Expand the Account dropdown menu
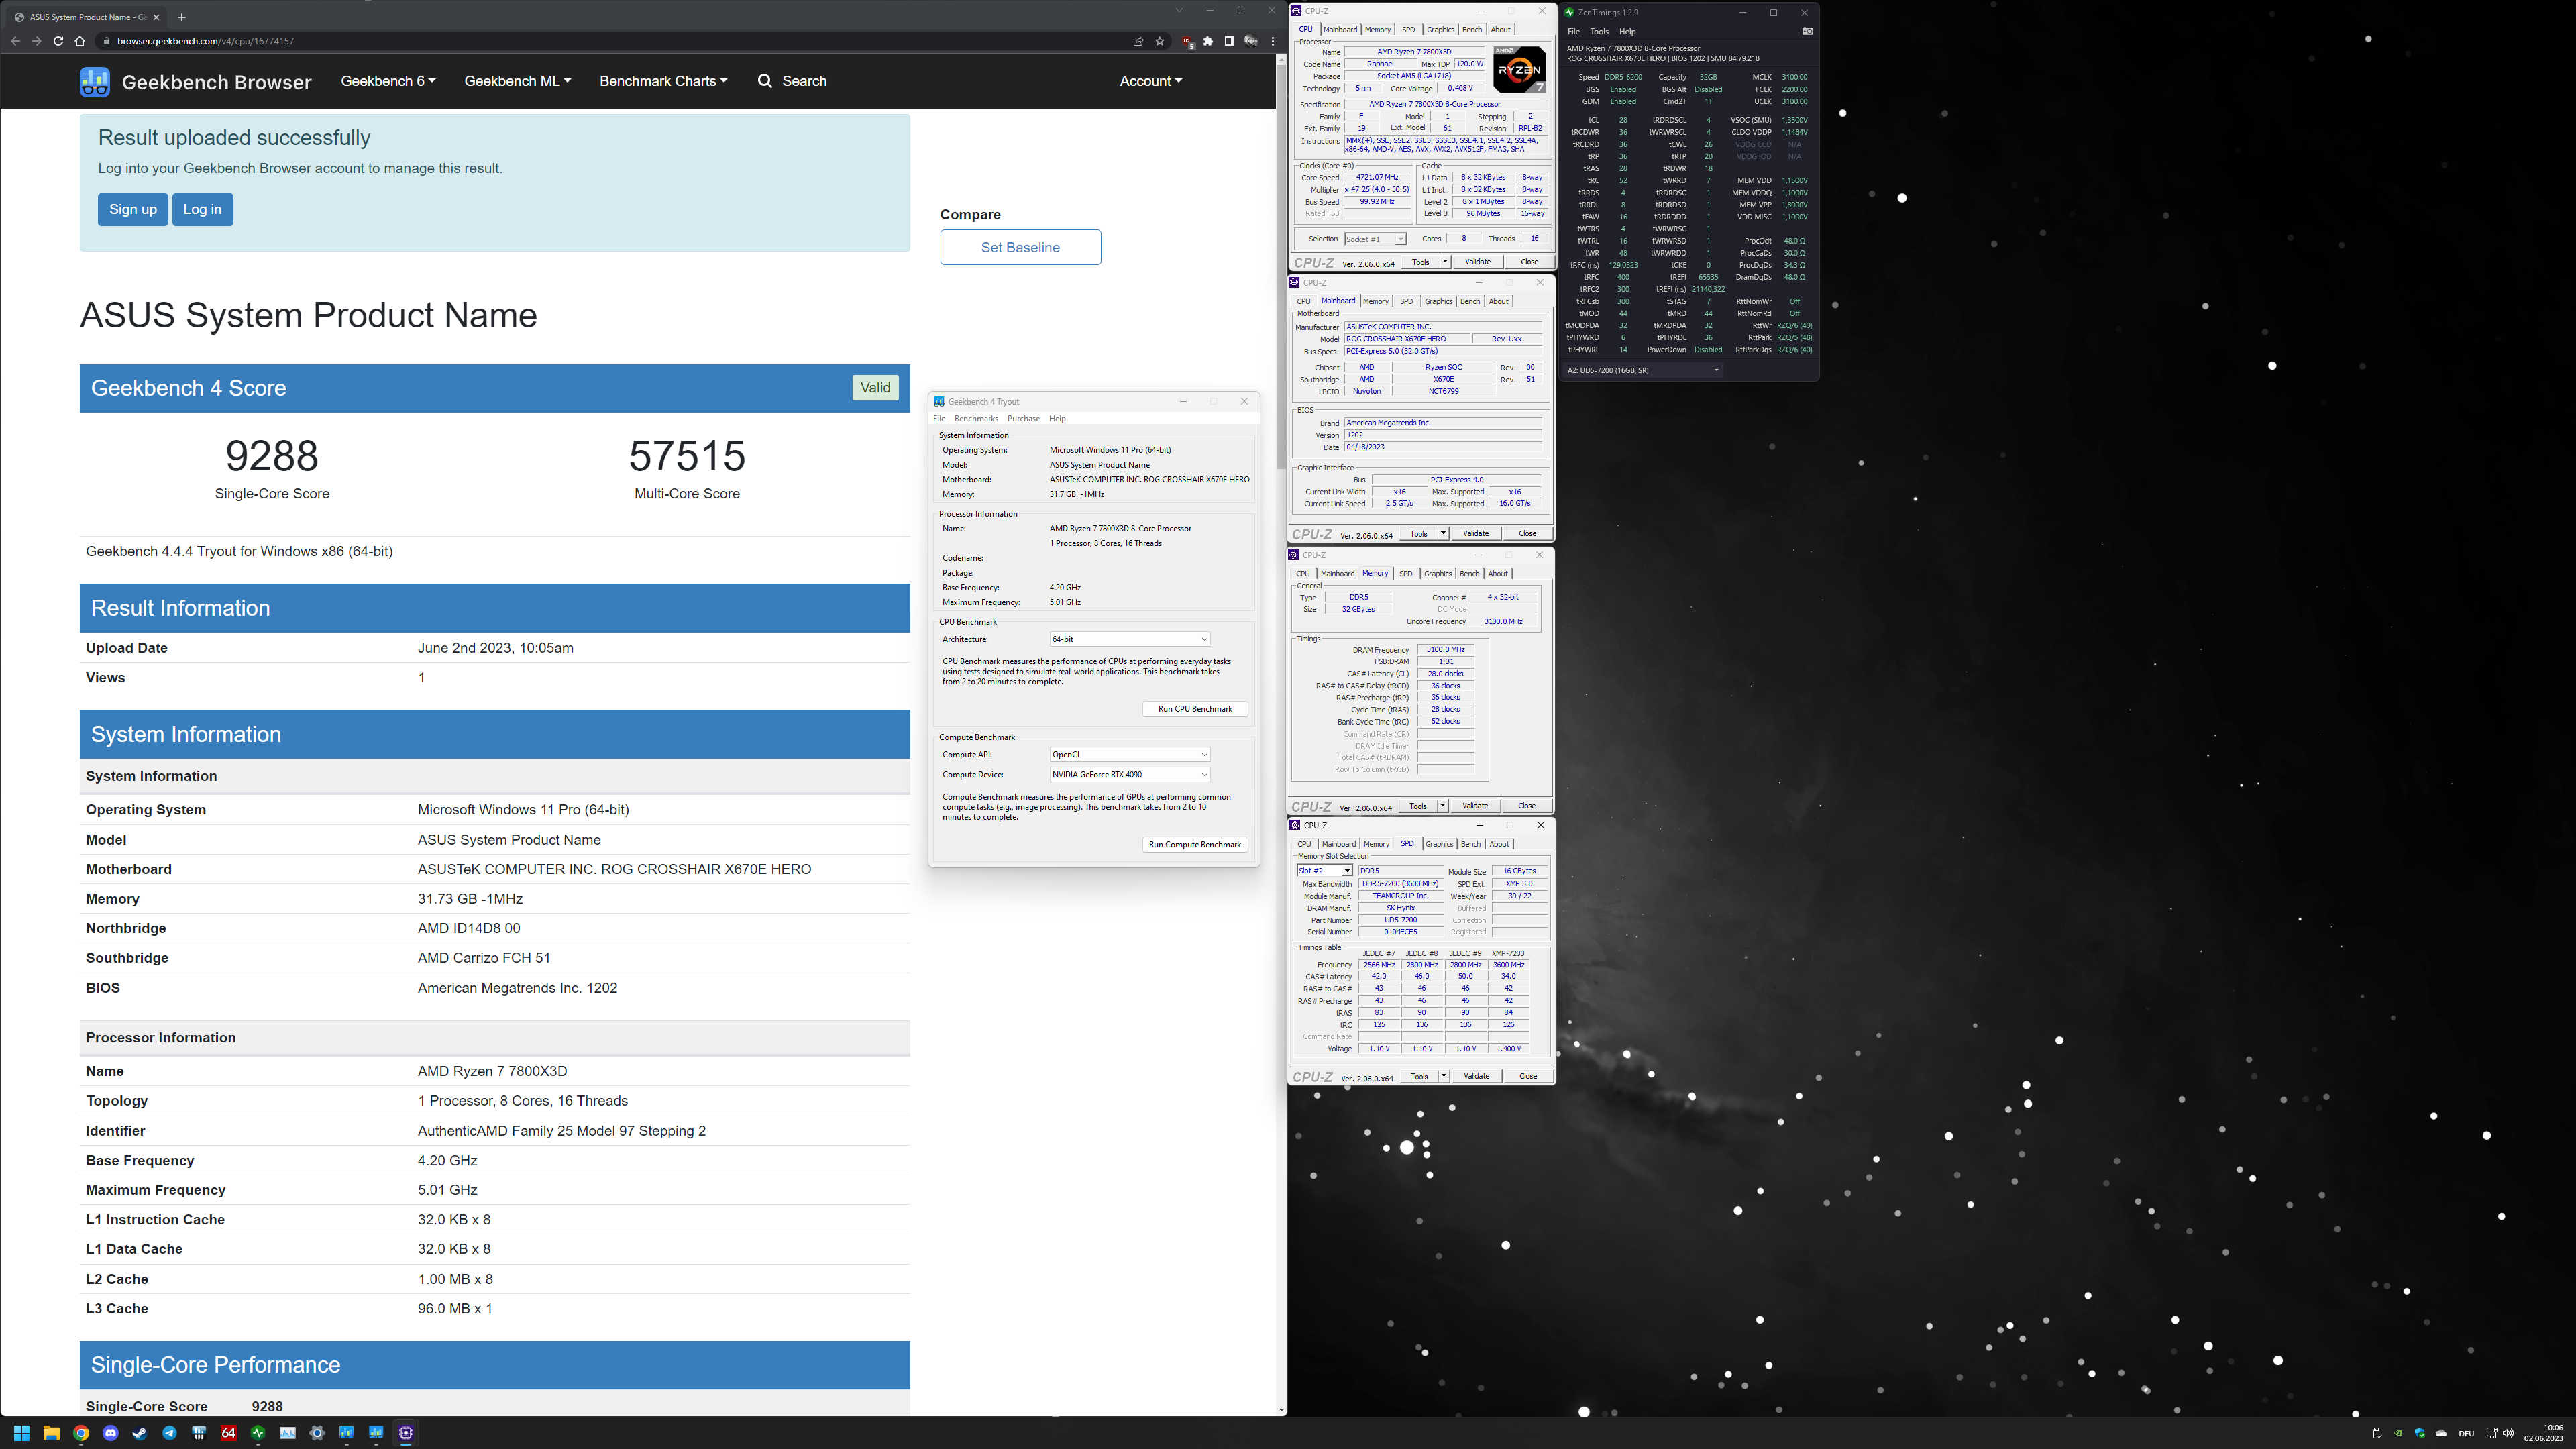Viewport: 2576px width, 1449px height. 1150,81
